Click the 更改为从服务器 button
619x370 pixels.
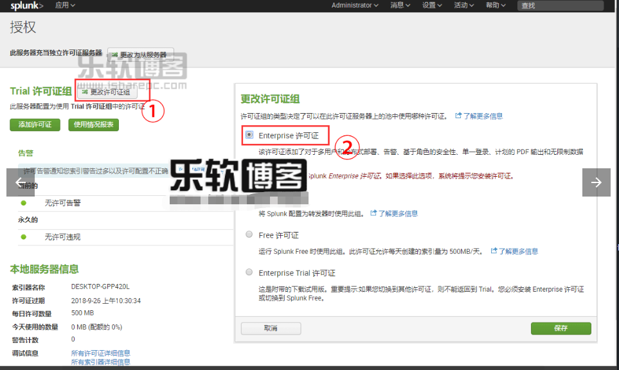coord(141,55)
